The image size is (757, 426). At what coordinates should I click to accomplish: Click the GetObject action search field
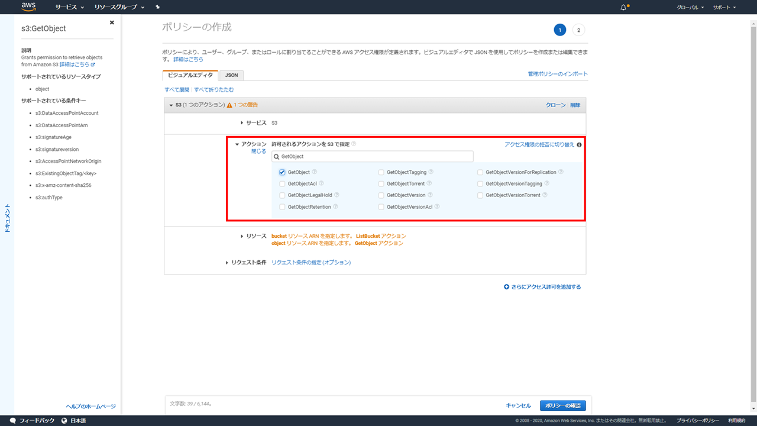click(373, 156)
